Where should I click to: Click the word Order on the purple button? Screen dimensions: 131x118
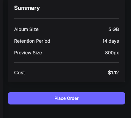pyautogui.click(x=73, y=98)
